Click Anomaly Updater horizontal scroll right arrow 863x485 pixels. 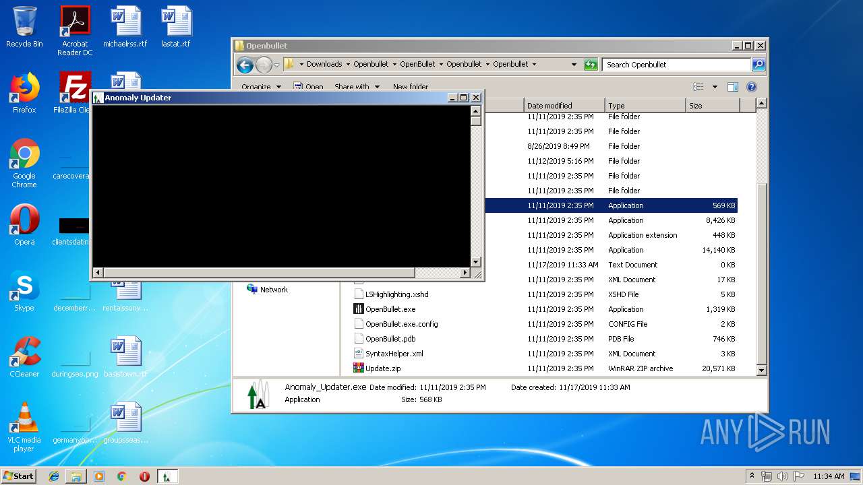pos(465,273)
